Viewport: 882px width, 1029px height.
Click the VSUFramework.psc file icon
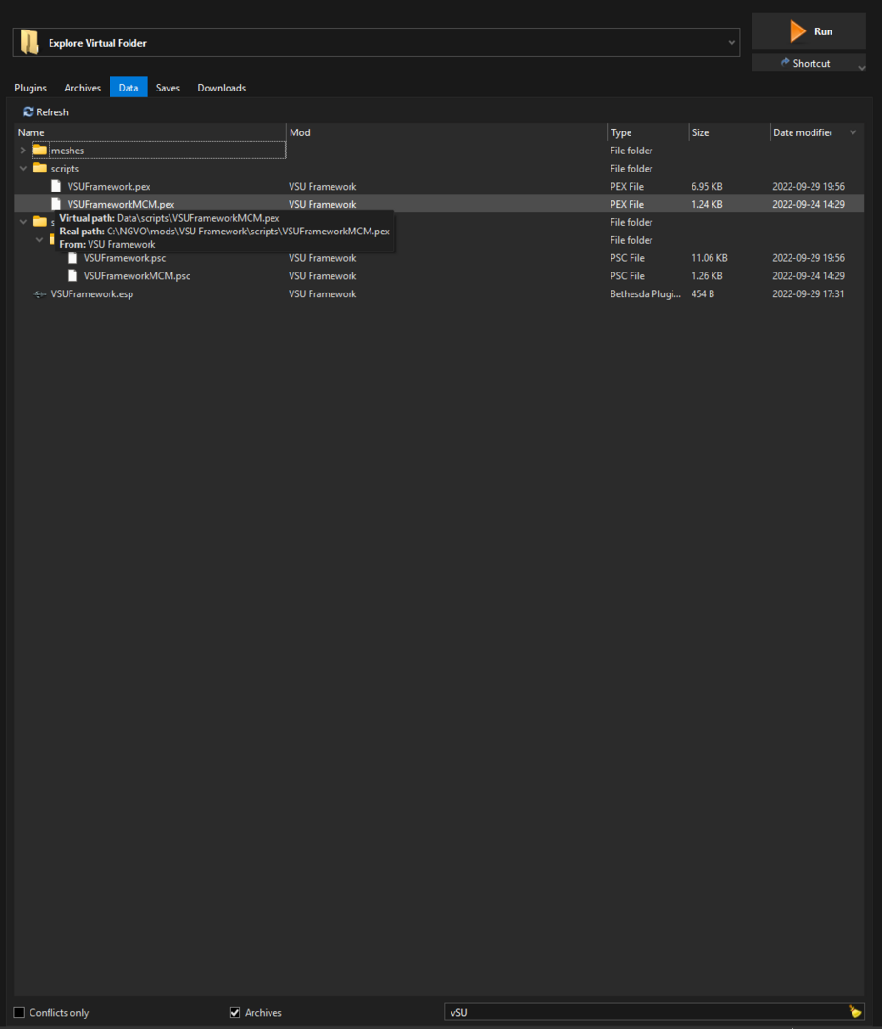(72, 258)
